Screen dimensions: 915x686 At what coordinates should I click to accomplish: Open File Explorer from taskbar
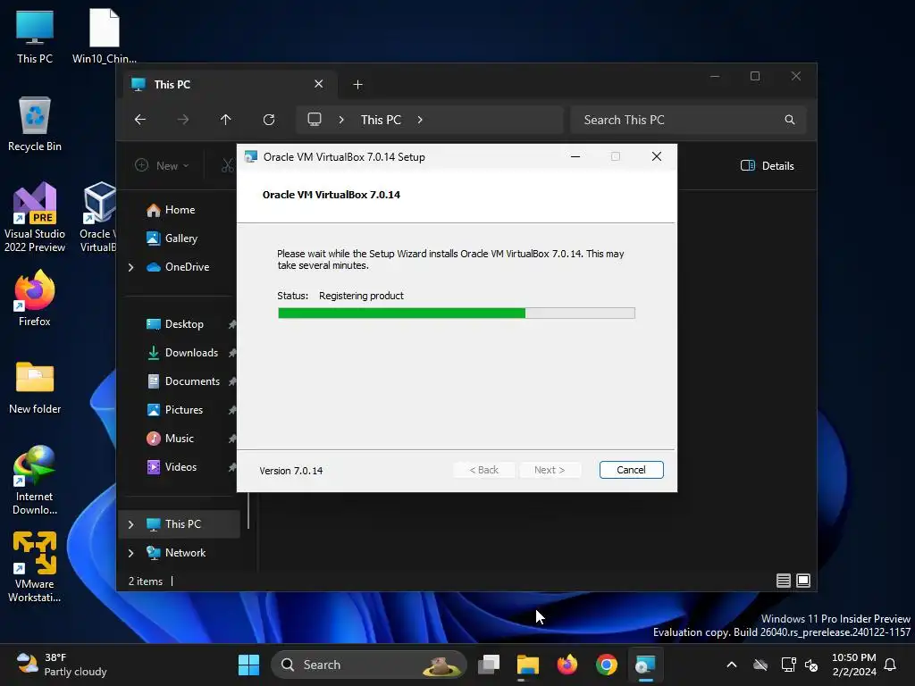pos(527,665)
